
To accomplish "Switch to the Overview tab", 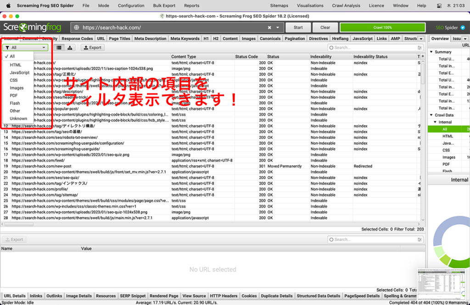I will (x=440, y=38).
